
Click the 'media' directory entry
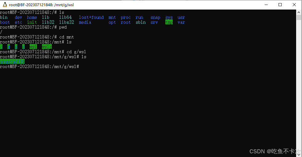[x=85, y=22]
